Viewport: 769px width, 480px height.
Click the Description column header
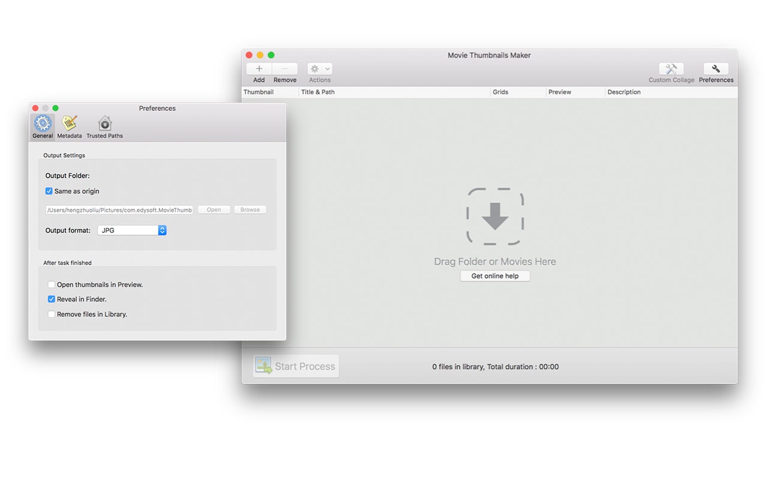pyautogui.click(x=671, y=92)
